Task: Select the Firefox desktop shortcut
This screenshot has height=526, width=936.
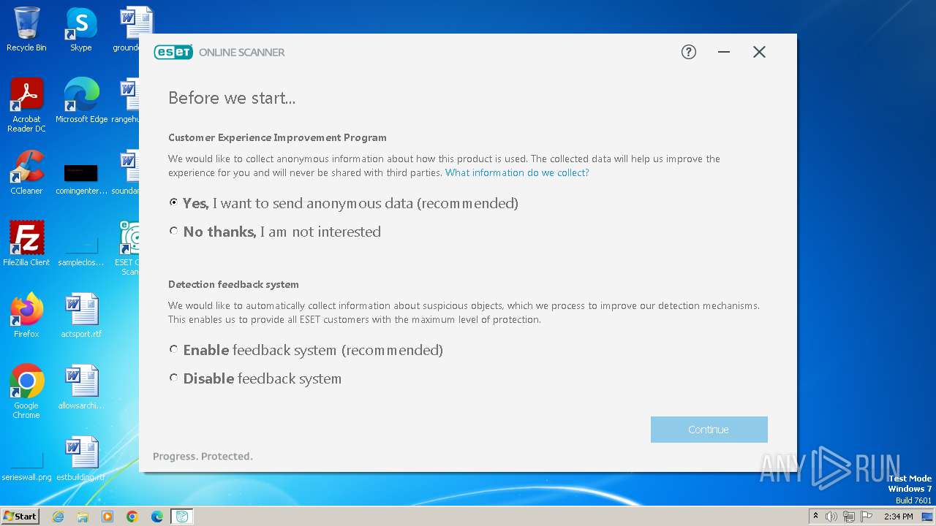Action: coord(26,315)
